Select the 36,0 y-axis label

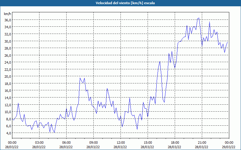coord(7,20)
